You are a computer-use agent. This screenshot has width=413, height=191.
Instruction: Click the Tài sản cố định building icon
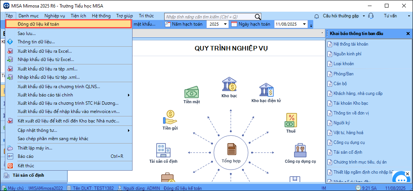pos(163,150)
